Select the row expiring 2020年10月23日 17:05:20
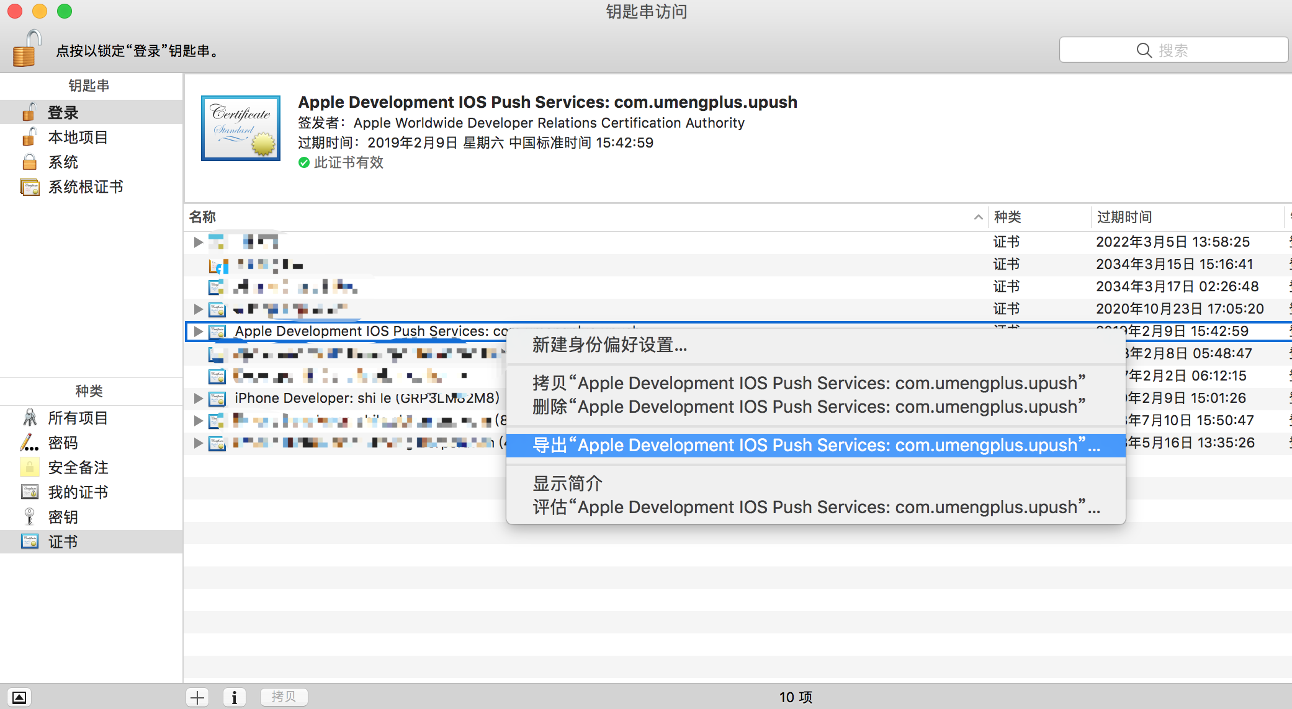 738,309
